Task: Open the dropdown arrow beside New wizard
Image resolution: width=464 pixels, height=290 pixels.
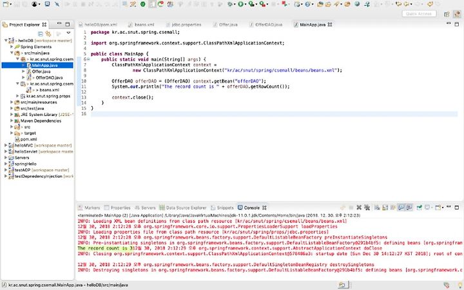Action: point(11,5)
